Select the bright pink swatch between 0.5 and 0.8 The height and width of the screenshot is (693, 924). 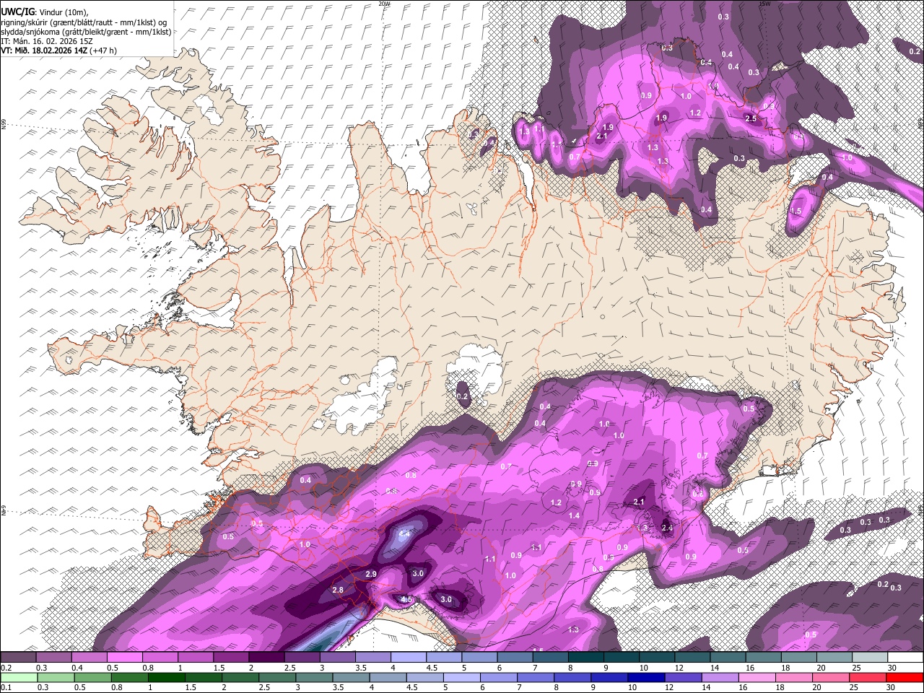[124, 657]
